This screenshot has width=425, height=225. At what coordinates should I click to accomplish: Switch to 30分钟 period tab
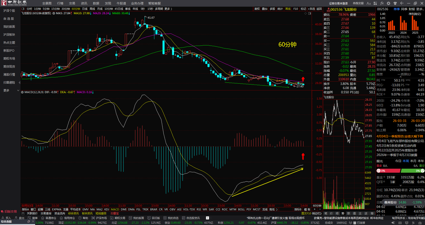[66, 9]
